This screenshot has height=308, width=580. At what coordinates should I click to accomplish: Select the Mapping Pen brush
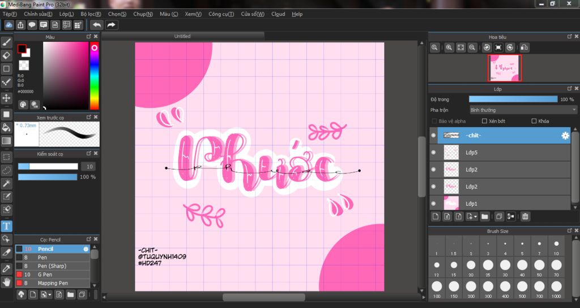[52, 283]
